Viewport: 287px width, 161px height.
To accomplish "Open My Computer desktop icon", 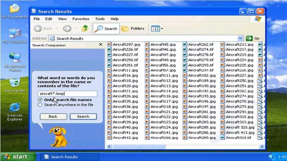I will pyautogui.click(x=15, y=36).
